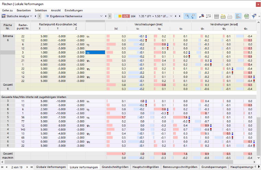Viewport: 261px width, 170px height.
Task: Switch to Grundspannungen tab
Action: point(214,167)
